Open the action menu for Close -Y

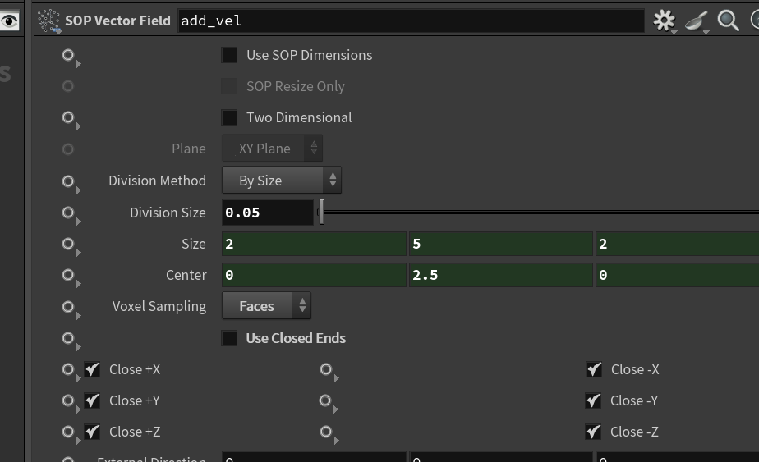point(329,403)
